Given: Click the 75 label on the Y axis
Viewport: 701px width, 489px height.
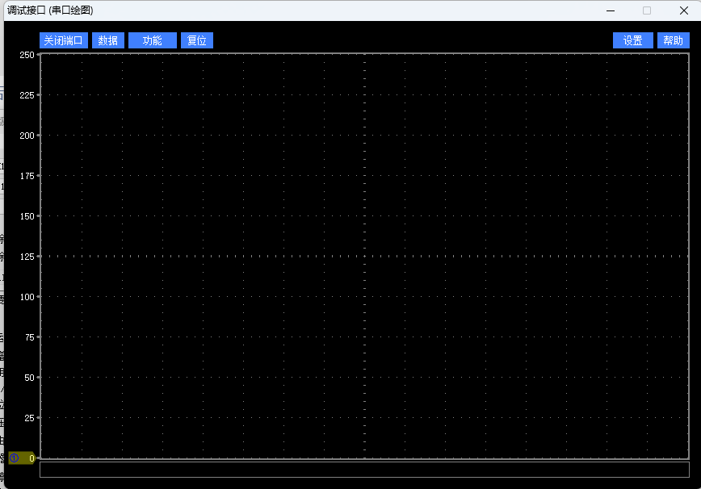Looking at the screenshot, I should tap(29, 337).
